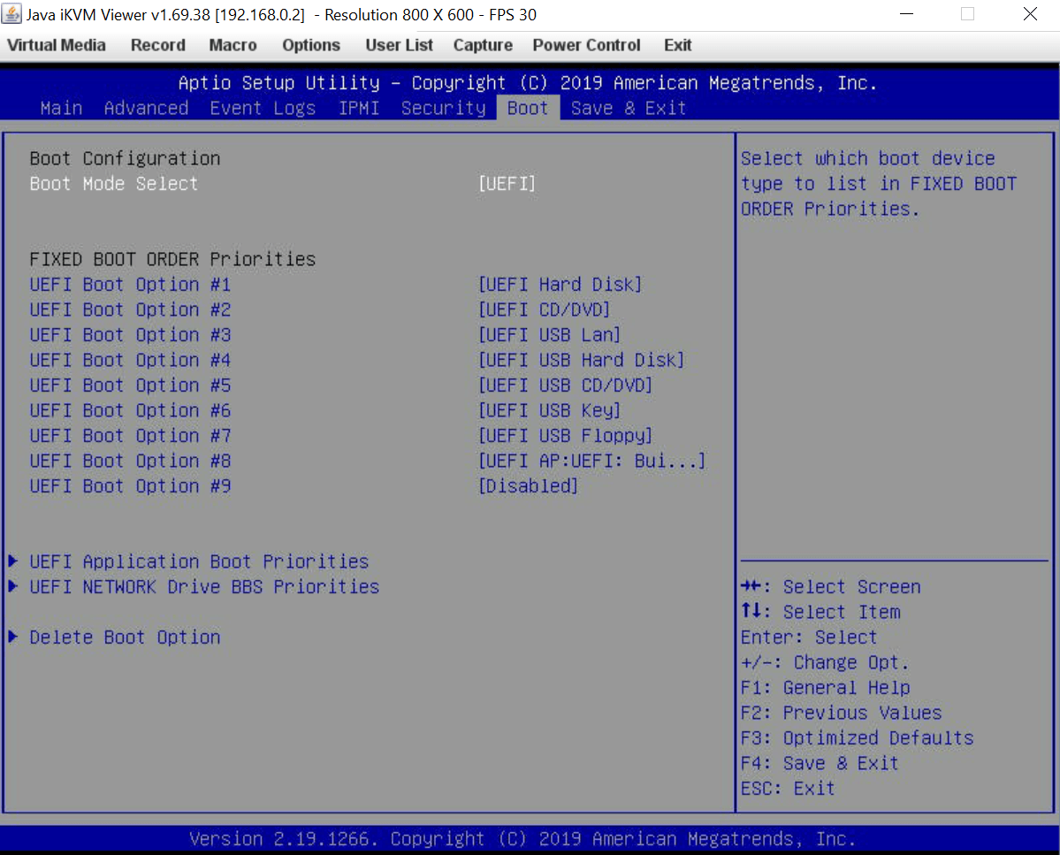Viewport: 1060px width, 855px height.
Task: Open the Virtual Media menu
Action: click(x=56, y=45)
